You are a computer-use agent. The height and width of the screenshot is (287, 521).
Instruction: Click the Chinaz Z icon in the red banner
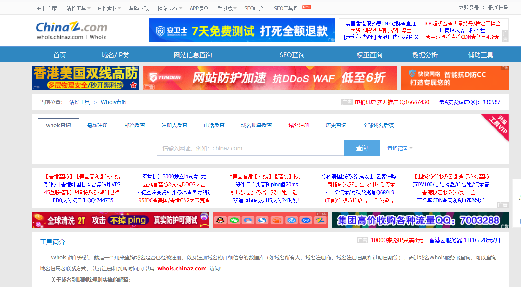pyautogui.click(x=320, y=220)
